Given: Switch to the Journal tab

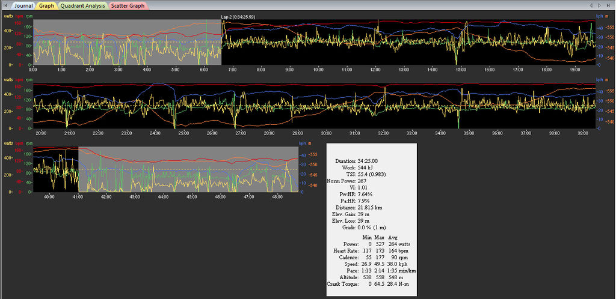Looking at the screenshot, I should (23, 5).
